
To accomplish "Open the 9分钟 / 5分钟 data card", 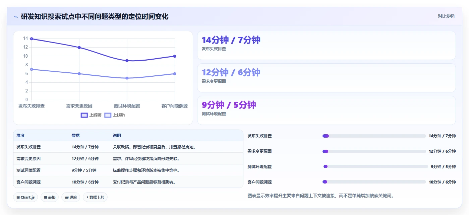I will 327,111.
